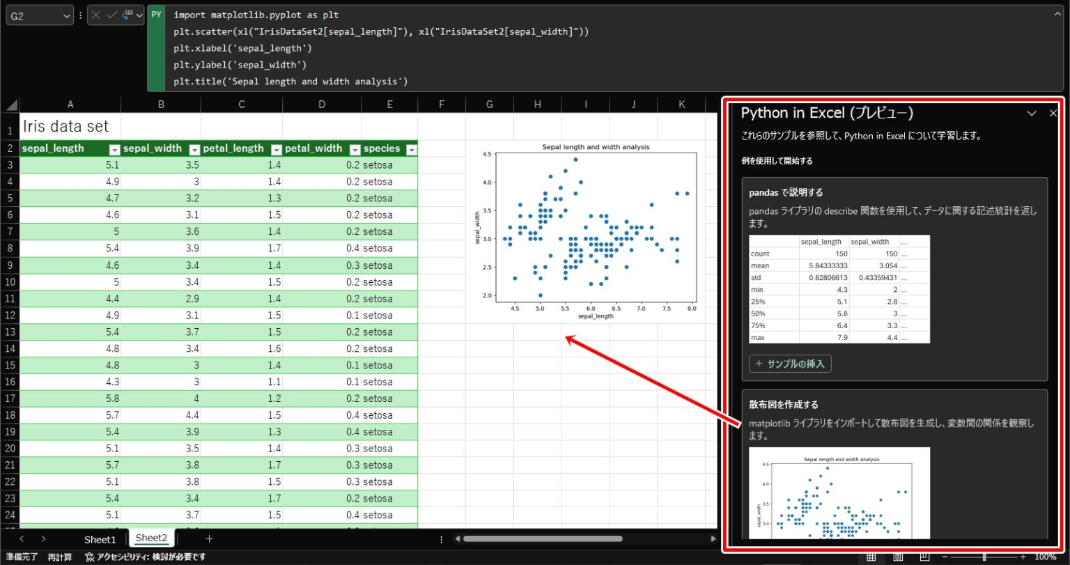Select the Page Break Preview icon
The image size is (1070, 565).
click(x=924, y=557)
